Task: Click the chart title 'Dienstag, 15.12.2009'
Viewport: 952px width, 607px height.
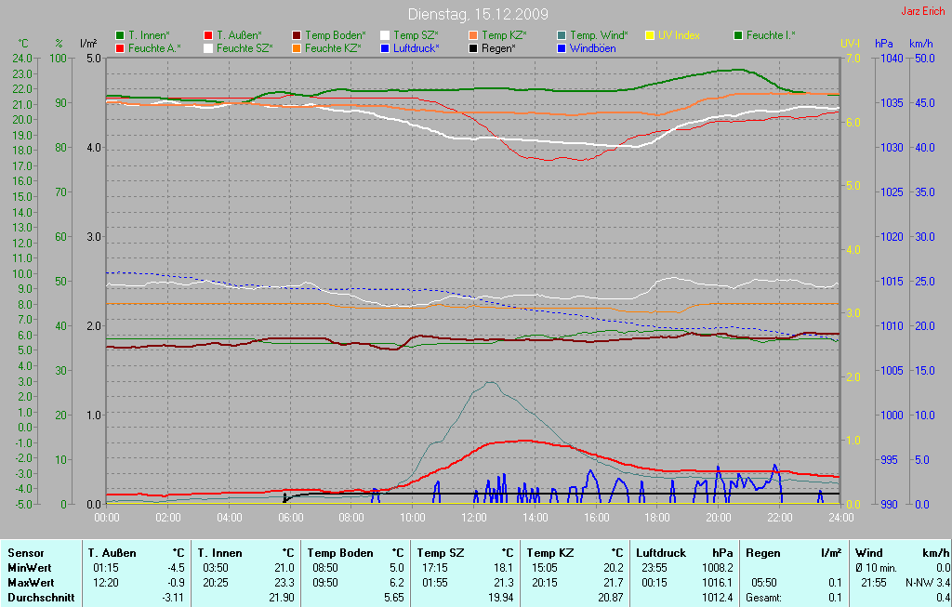Action: 478,14
